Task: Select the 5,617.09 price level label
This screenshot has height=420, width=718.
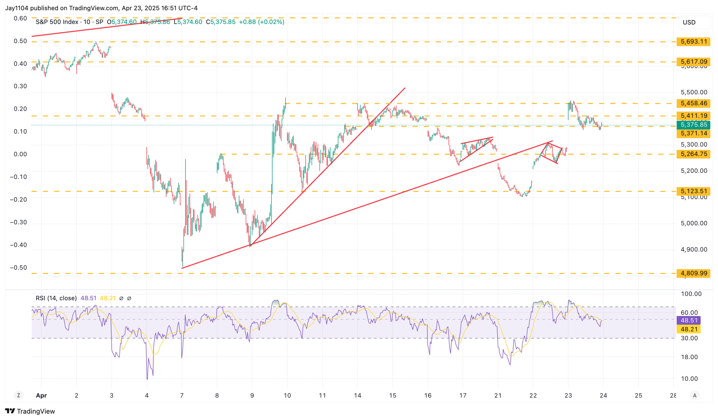Action: (694, 62)
